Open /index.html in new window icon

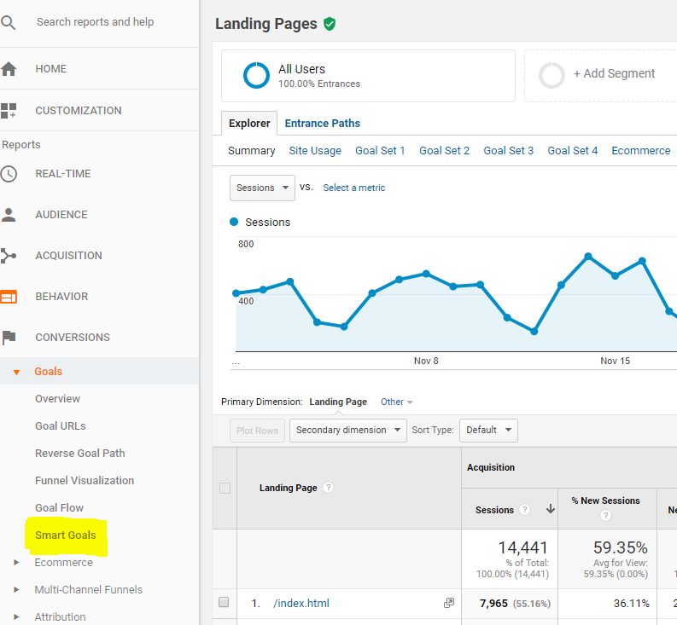[449, 603]
